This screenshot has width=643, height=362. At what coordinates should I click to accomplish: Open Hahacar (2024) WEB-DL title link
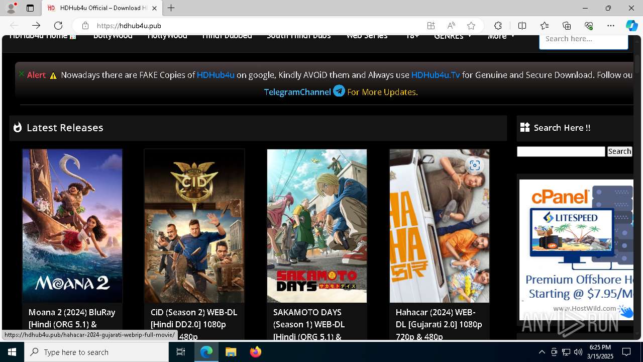pyautogui.click(x=439, y=324)
